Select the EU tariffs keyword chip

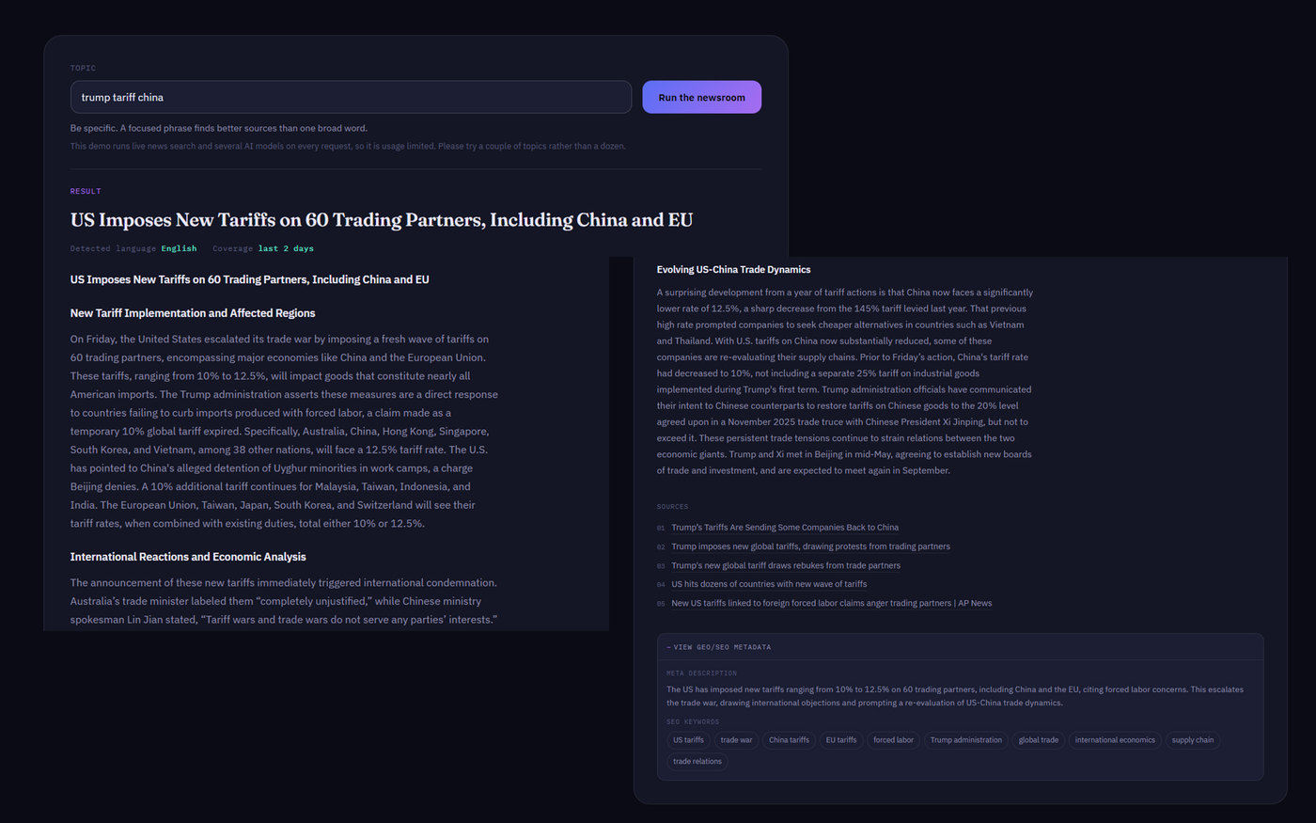pos(841,740)
